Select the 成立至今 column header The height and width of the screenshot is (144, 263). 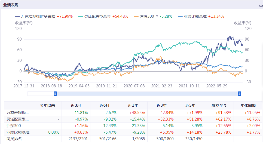pyautogui.click(x=219, y=105)
